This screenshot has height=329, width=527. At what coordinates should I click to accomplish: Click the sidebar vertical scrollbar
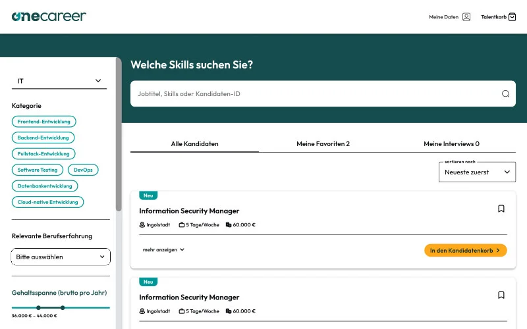pos(119,134)
